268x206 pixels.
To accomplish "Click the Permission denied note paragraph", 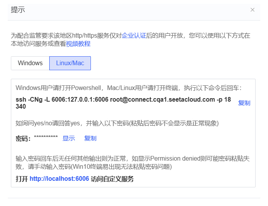I will [132, 163].
